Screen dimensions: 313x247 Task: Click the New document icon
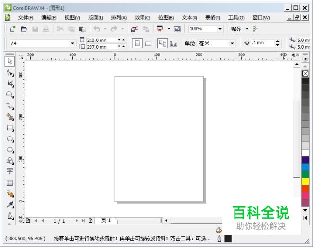point(13,29)
